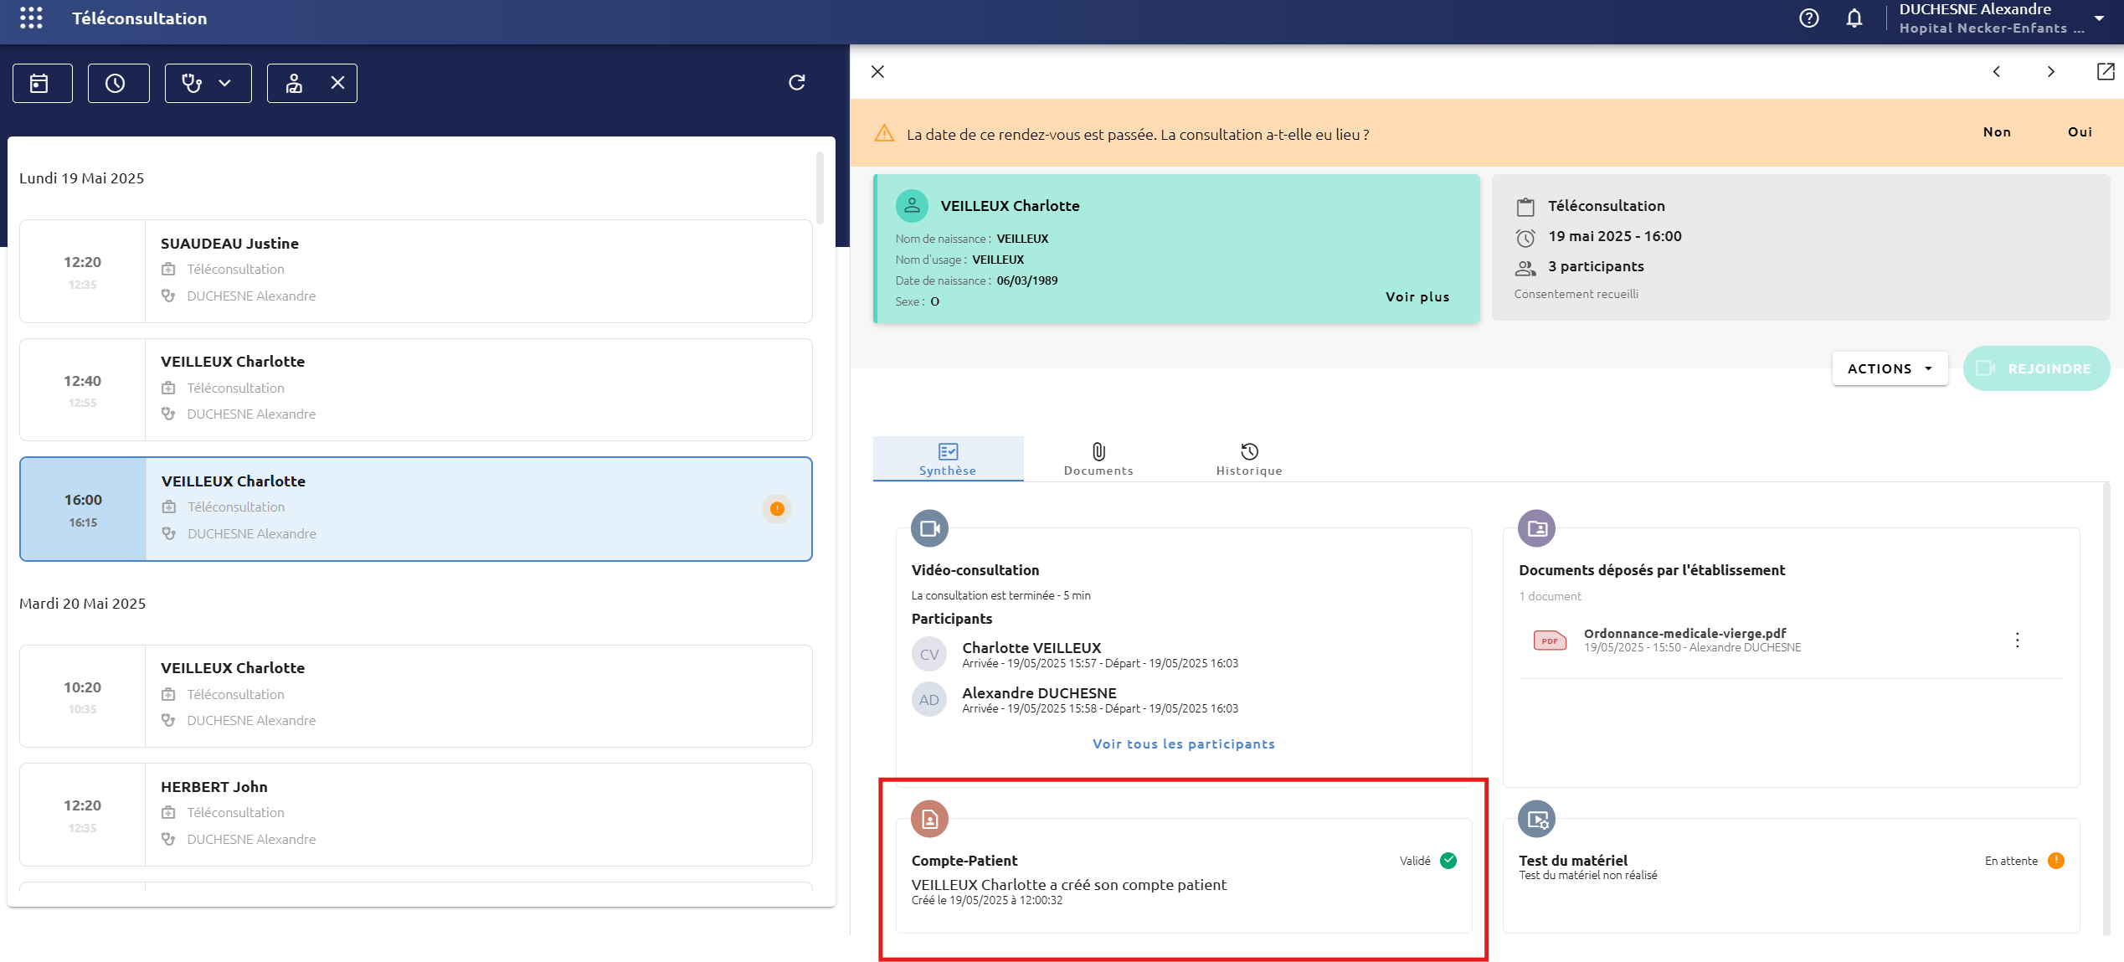Switch to the Documents tab
This screenshot has height=962, width=2124.
pos(1098,459)
